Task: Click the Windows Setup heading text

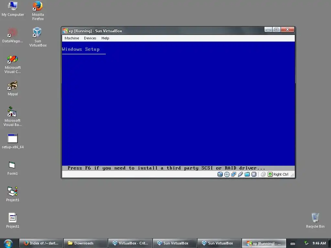Action: click(80, 49)
